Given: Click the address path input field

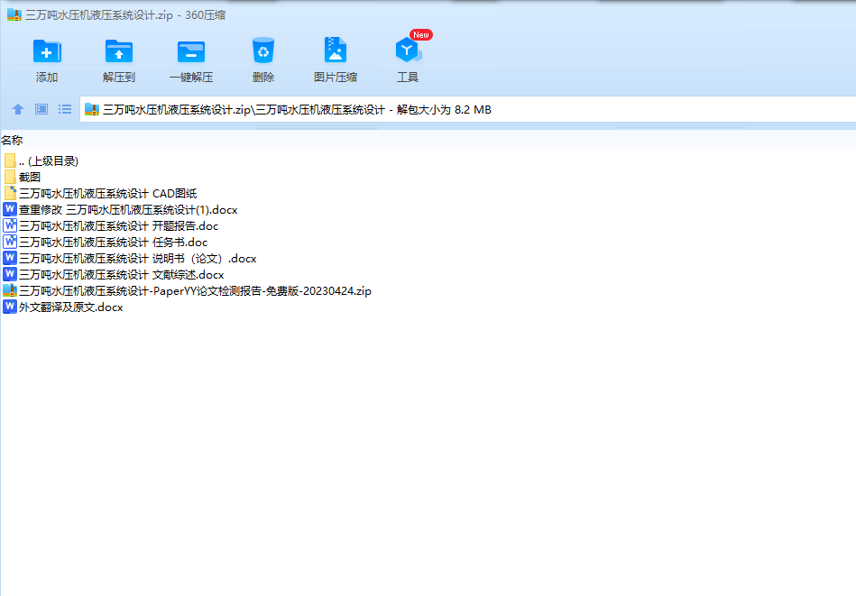Looking at the screenshot, I should 468,110.
